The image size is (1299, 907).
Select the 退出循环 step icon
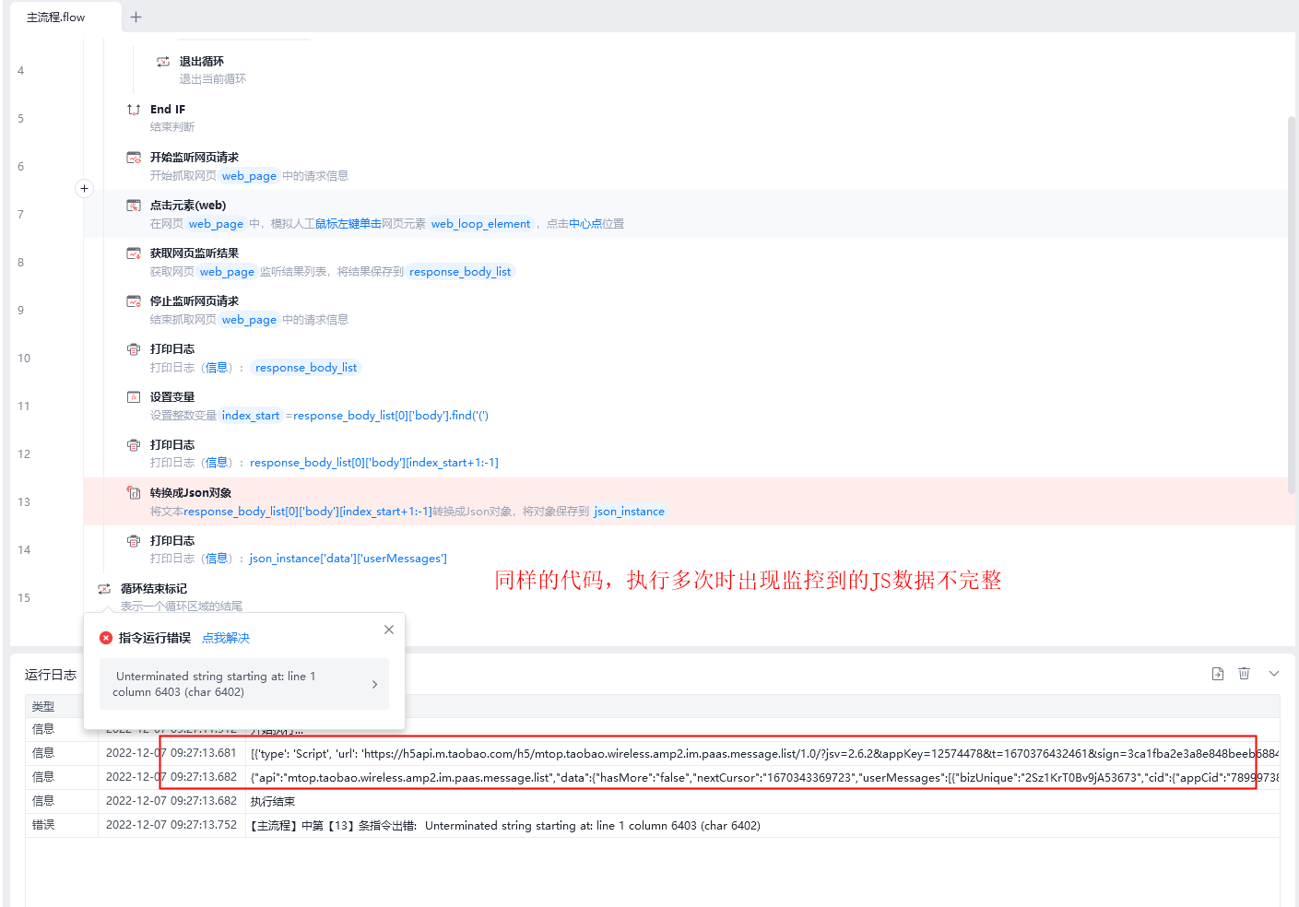coord(163,62)
